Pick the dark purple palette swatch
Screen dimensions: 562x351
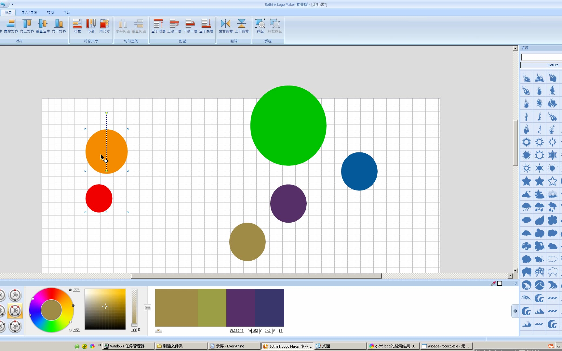pos(241,307)
